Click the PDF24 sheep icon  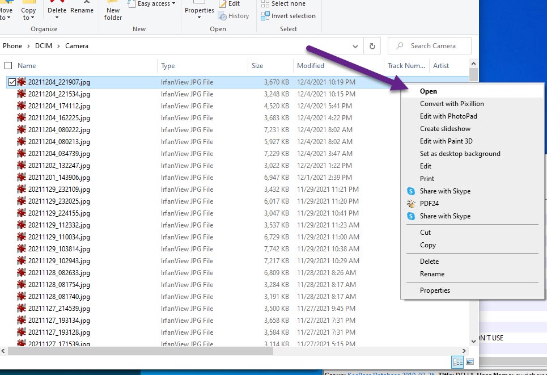click(411, 204)
